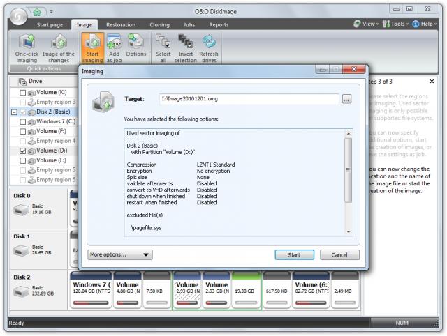This screenshot has height=336, width=447.
Task: Switch to Jobs tab
Action: click(189, 25)
